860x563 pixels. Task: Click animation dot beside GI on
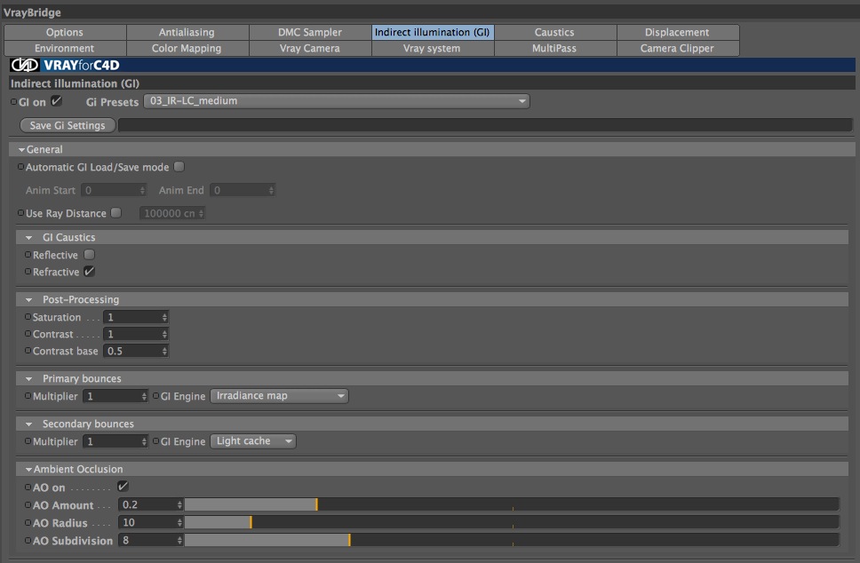click(x=13, y=102)
